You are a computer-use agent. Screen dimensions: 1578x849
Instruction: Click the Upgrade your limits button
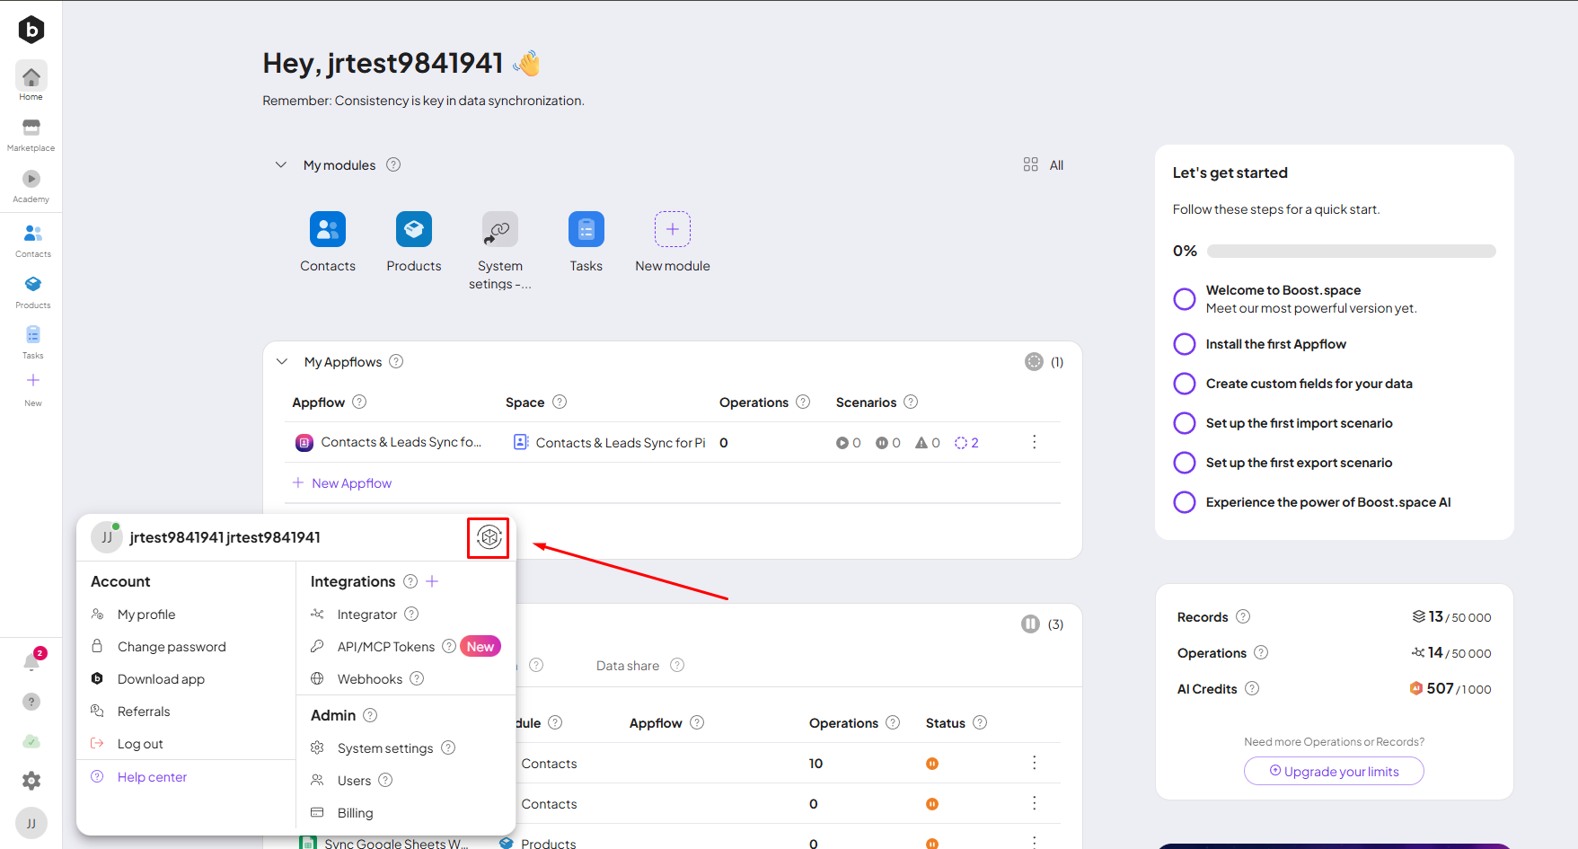click(x=1334, y=771)
